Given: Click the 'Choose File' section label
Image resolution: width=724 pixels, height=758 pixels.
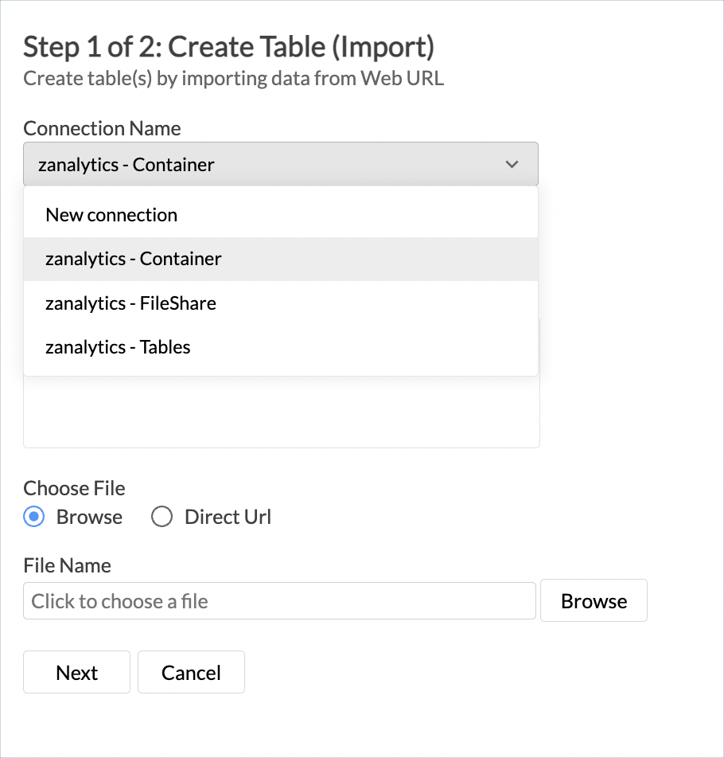Looking at the screenshot, I should click(x=74, y=488).
